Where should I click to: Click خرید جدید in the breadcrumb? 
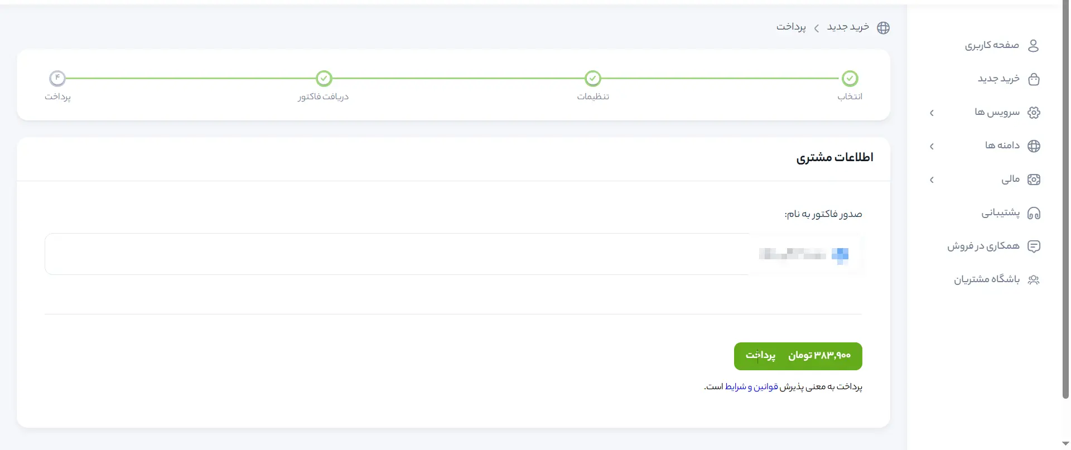848,27
